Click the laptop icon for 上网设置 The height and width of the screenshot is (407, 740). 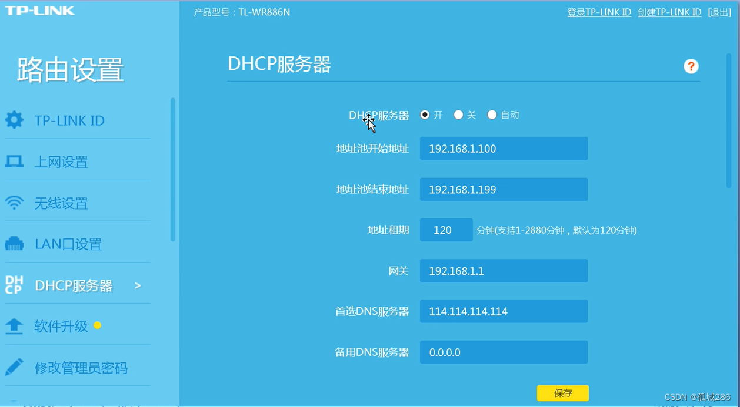(x=14, y=162)
